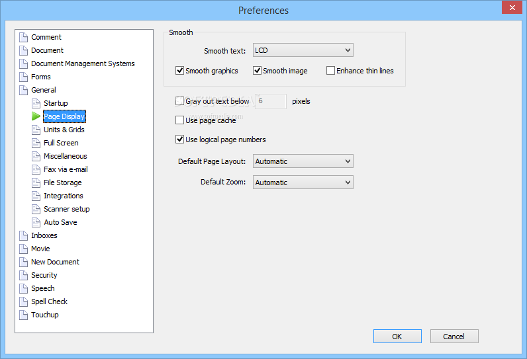Image resolution: width=527 pixels, height=359 pixels.
Task: Turn on Use page cache
Action: coord(180,120)
